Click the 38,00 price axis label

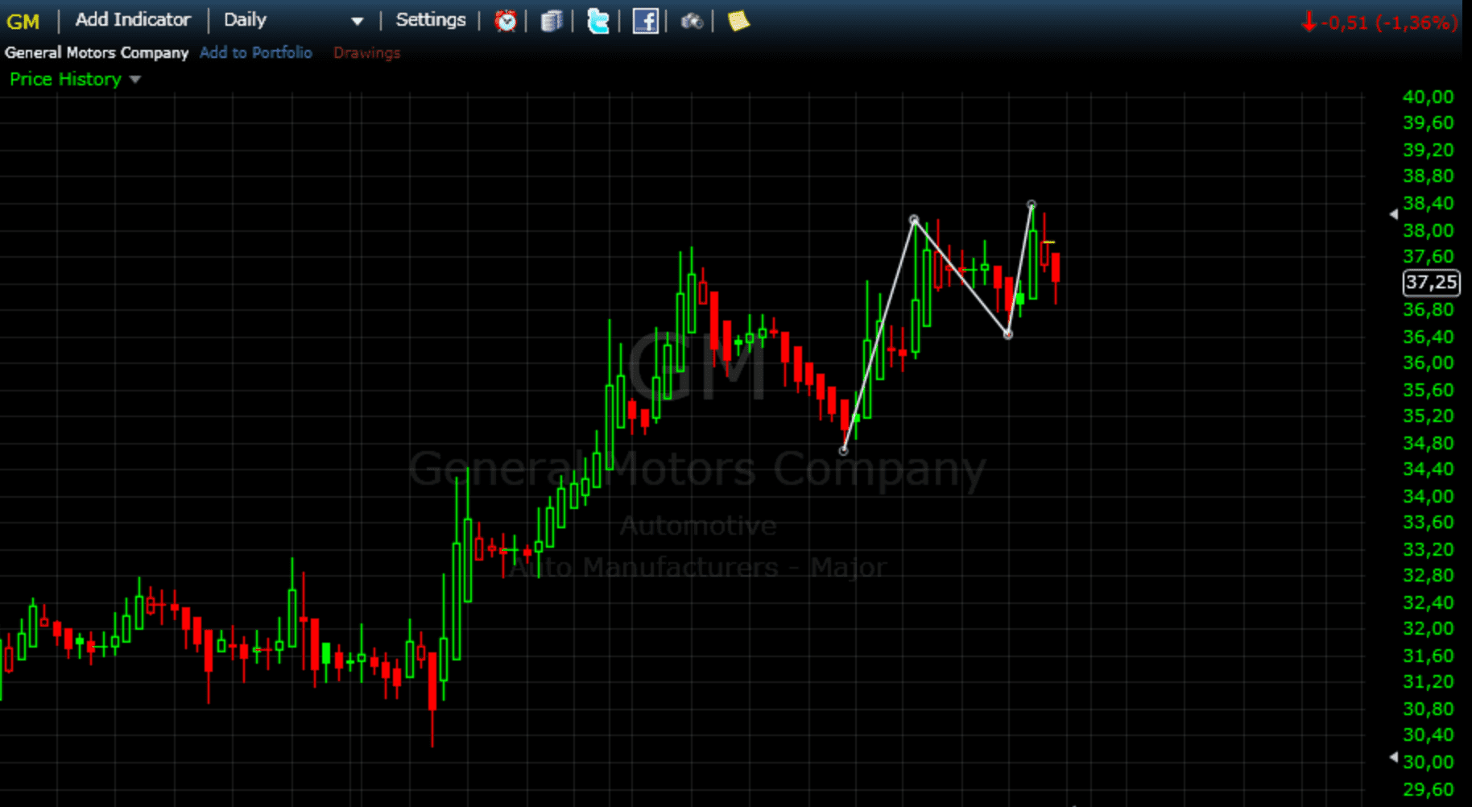click(1428, 230)
